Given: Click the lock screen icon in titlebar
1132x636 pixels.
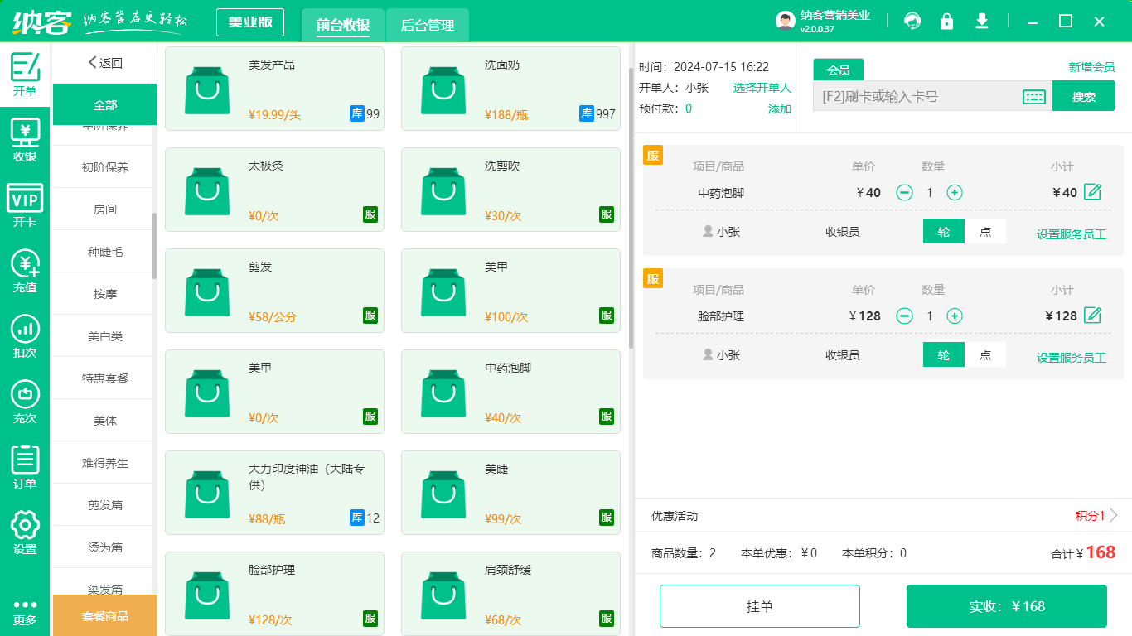Looking at the screenshot, I should click(x=946, y=21).
